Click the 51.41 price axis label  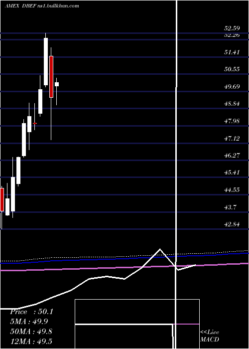tap(232, 52)
